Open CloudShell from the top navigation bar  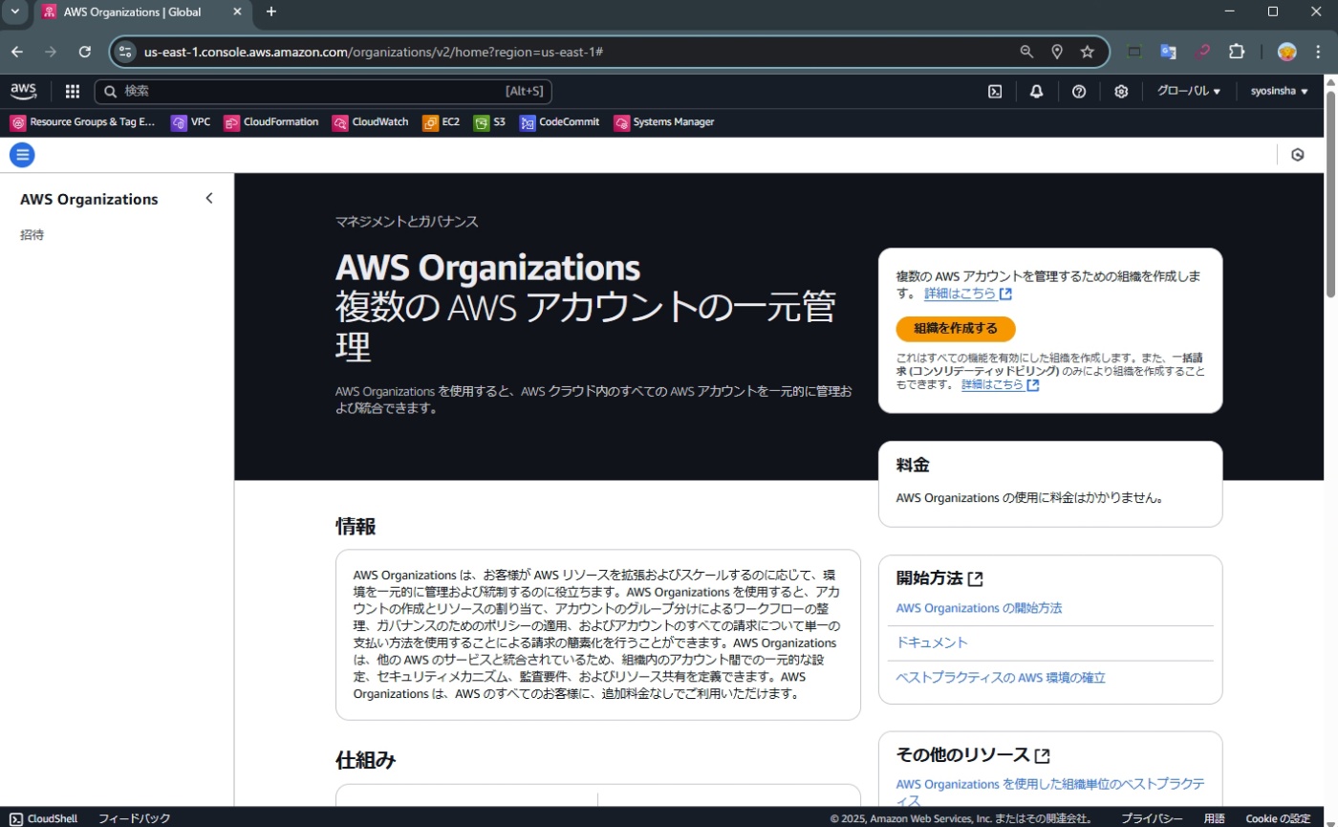[995, 92]
